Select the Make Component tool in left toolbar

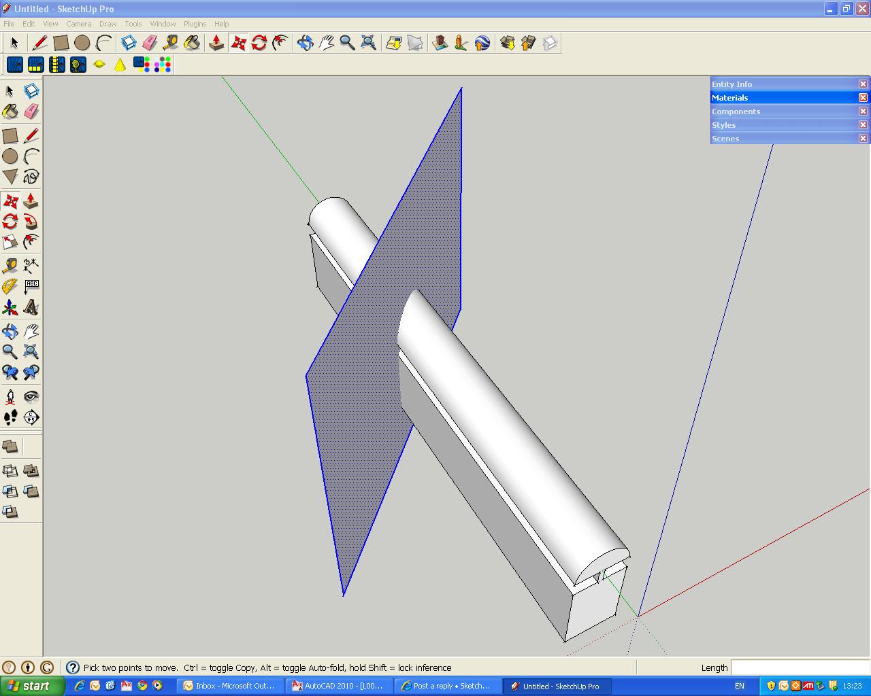click(31, 91)
